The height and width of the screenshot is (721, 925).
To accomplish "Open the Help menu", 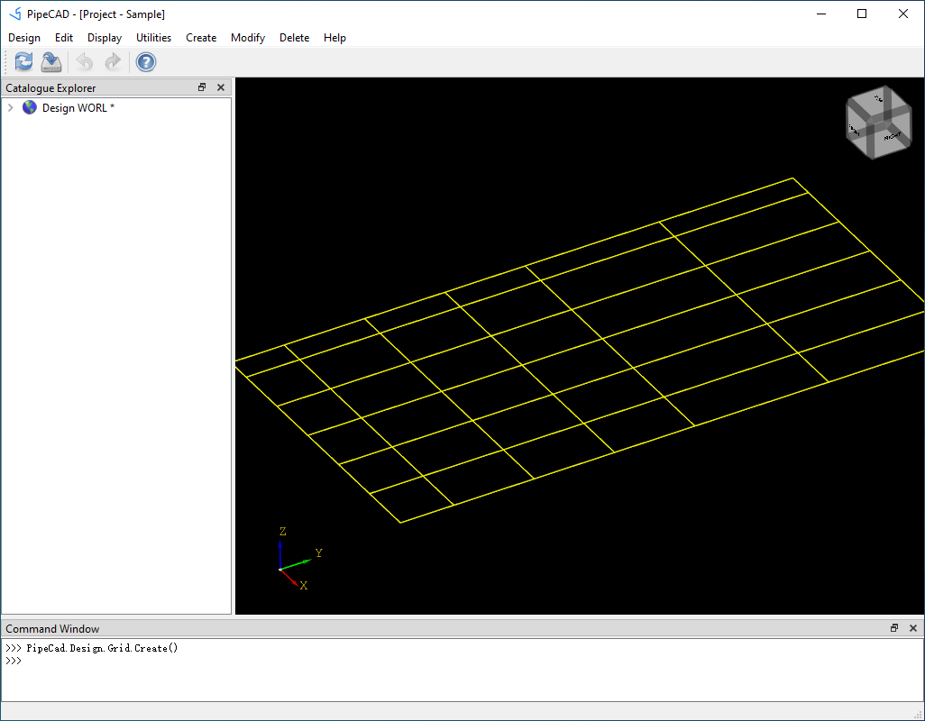I will (334, 38).
